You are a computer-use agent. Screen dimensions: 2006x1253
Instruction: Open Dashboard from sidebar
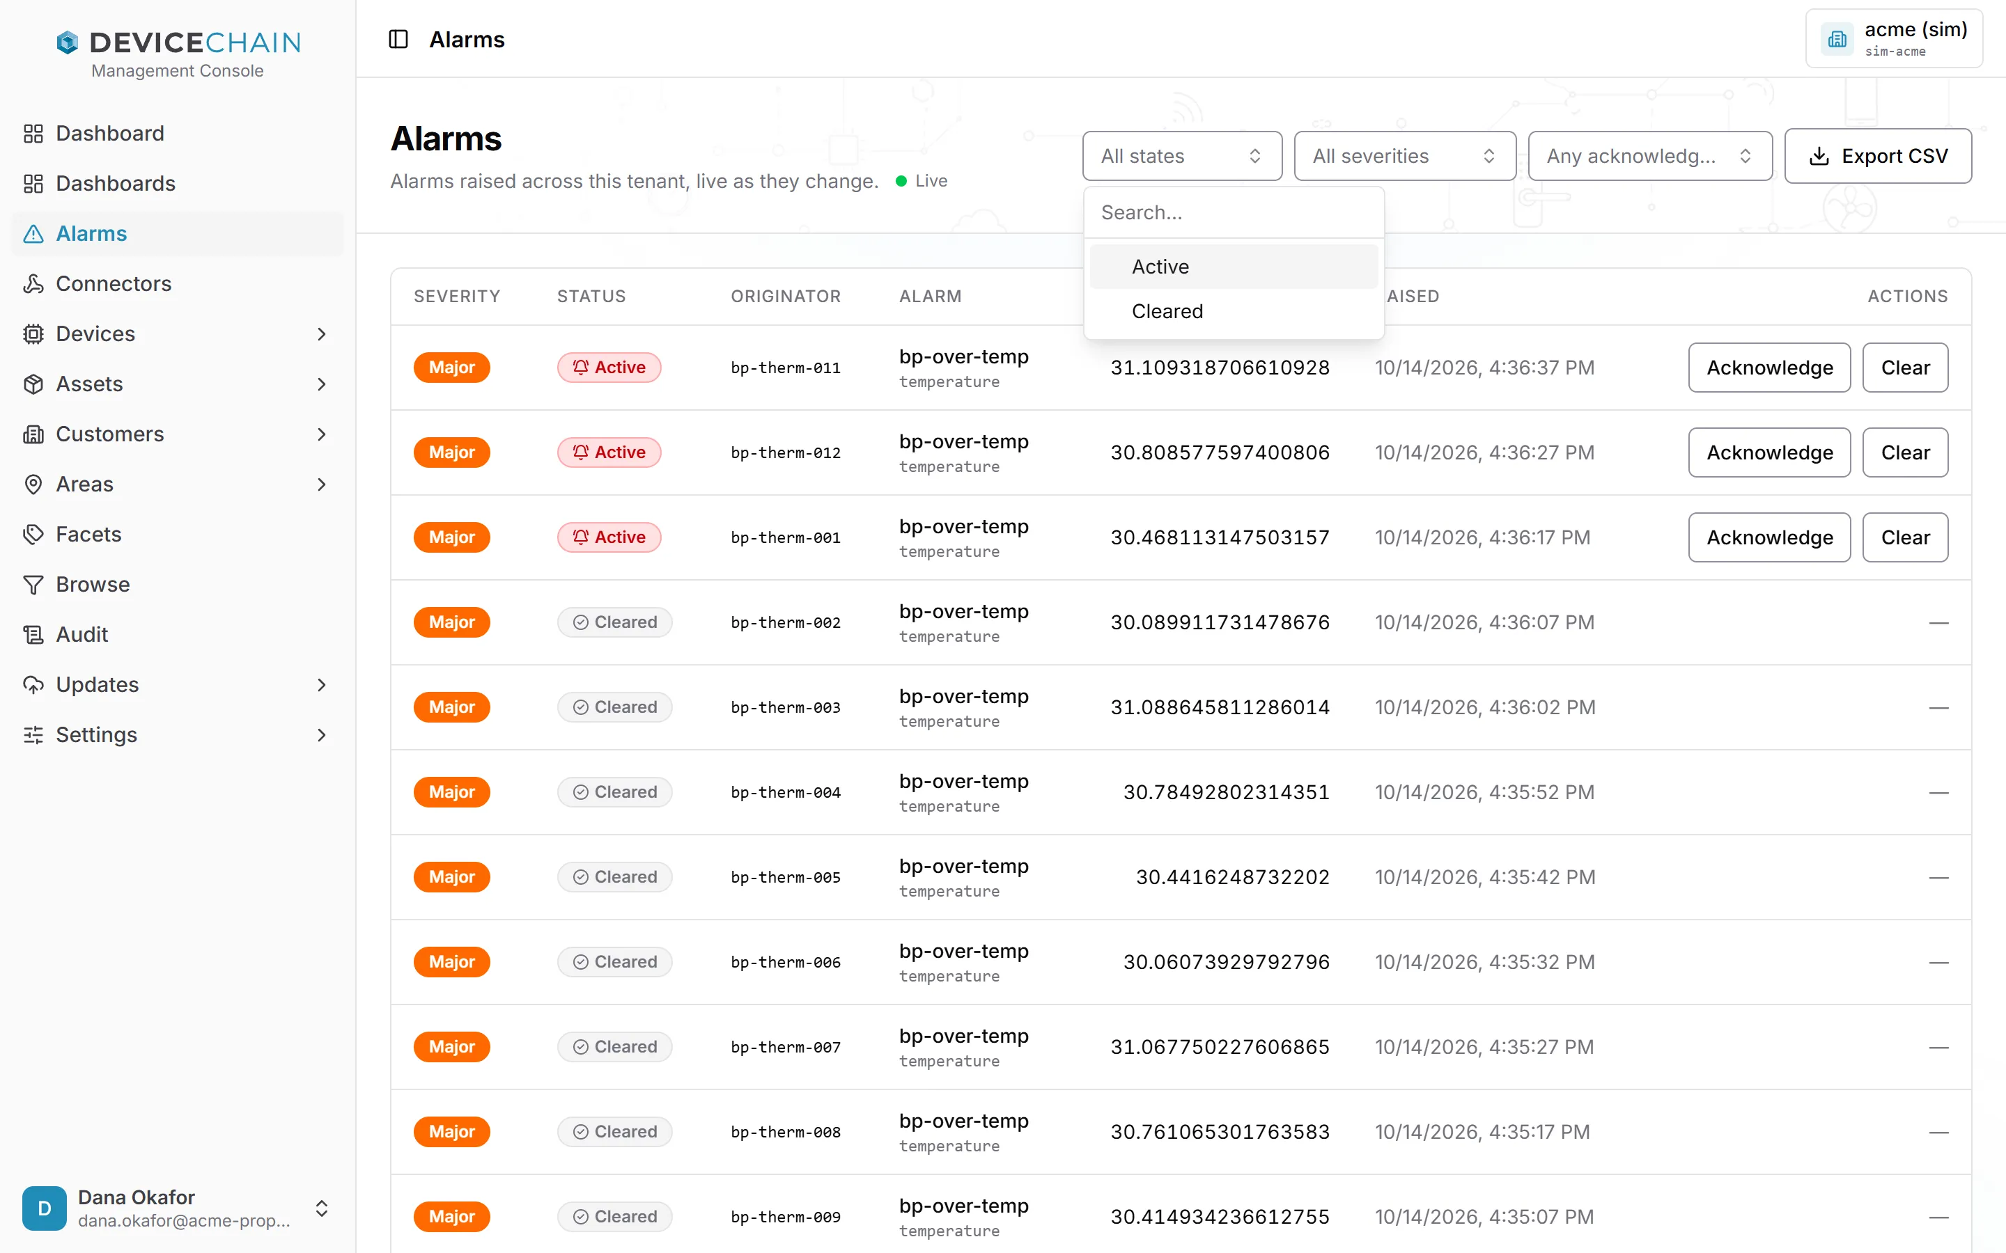(x=178, y=134)
